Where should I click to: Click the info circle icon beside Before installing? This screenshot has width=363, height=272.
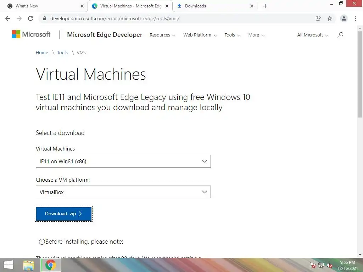[42, 242]
